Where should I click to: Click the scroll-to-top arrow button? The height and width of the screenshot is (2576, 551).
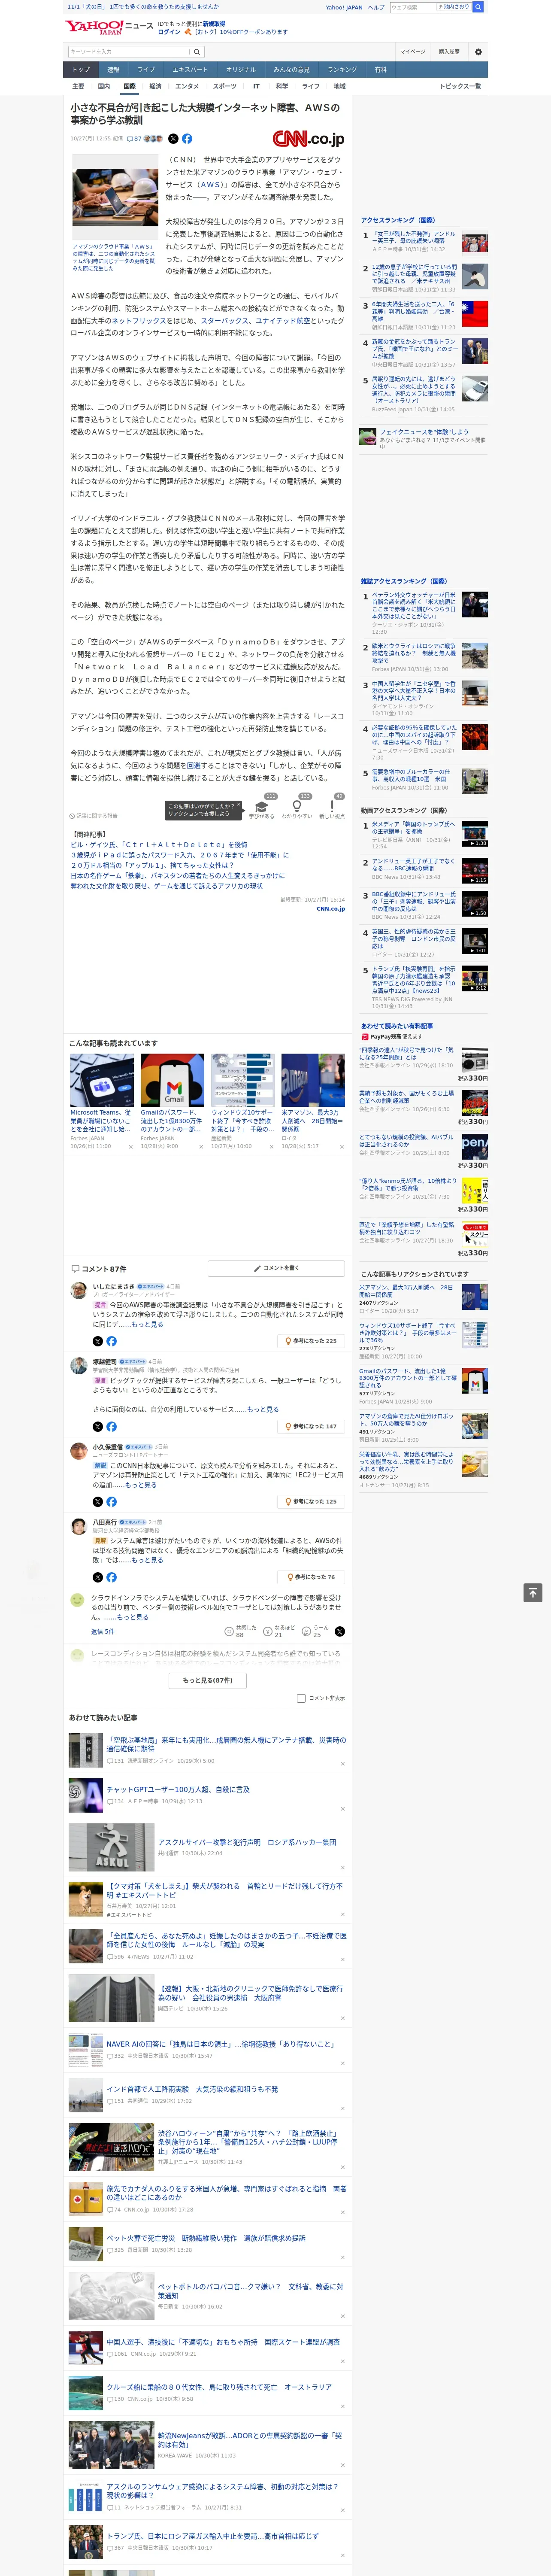pyautogui.click(x=533, y=1592)
